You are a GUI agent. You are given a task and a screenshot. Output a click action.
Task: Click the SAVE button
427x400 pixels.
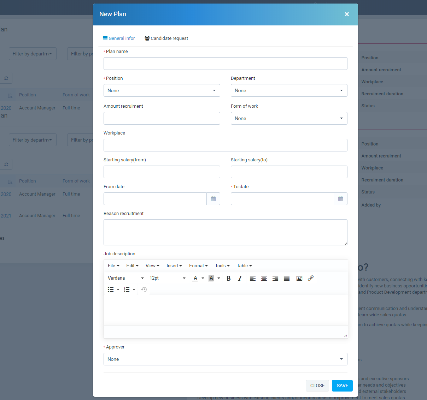click(x=342, y=386)
